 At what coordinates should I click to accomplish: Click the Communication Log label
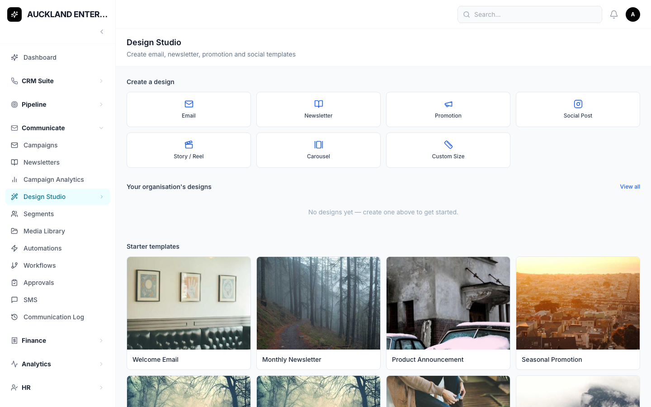(x=54, y=317)
